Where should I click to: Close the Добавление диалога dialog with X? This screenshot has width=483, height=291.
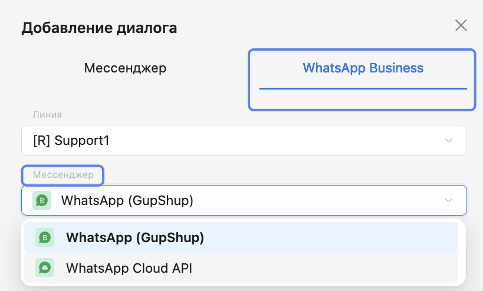click(x=461, y=25)
